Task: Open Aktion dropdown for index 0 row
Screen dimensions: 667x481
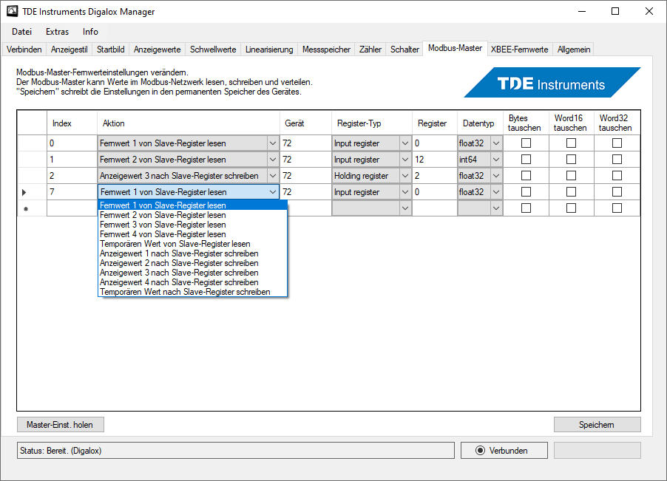Action: pyautogui.click(x=273, y=143)
